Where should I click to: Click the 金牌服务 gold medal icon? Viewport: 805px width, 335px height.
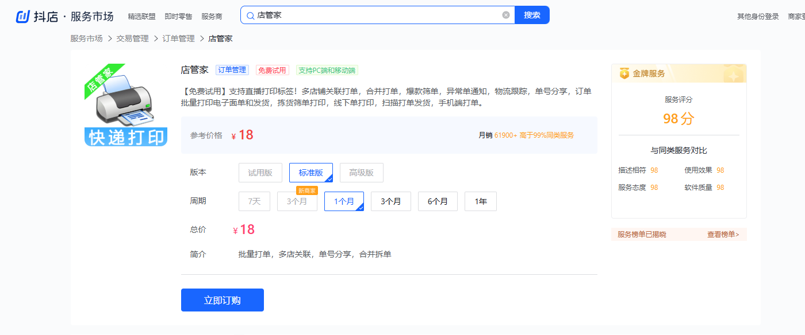pyautogui.click(x=624, y=73)
